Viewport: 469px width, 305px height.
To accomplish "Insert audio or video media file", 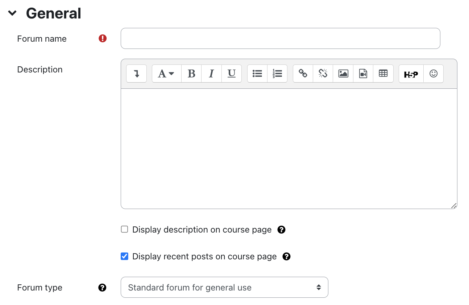I will [x=363, y=74].
